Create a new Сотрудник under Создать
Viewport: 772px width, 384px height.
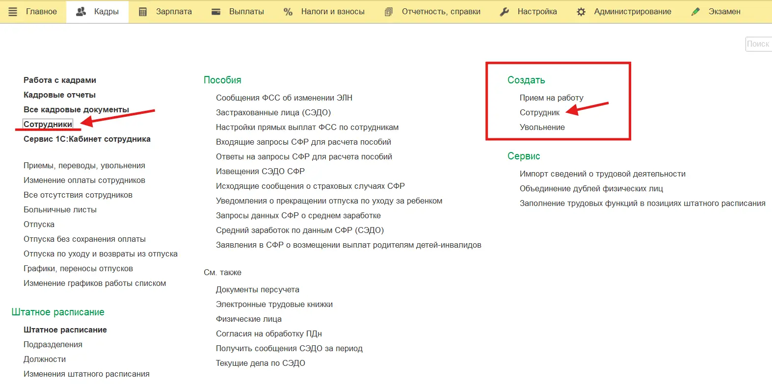[x=539, y=113]
